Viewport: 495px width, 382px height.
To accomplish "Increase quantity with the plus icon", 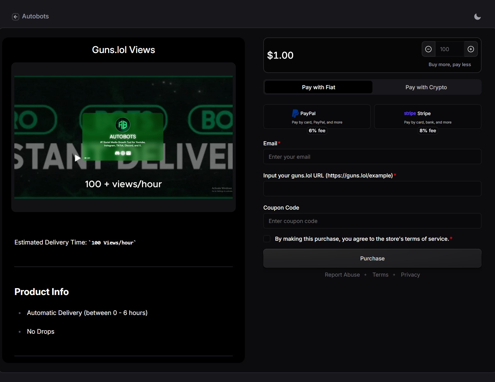I will coord(471,49).
